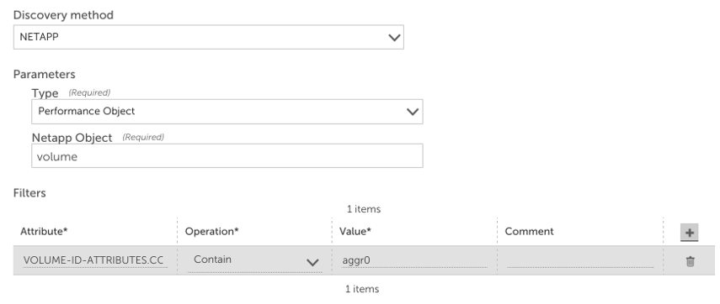Viewport: 720px width, 304px height.
Task: Click the Filters section heading
Action: tap(29, 193)
